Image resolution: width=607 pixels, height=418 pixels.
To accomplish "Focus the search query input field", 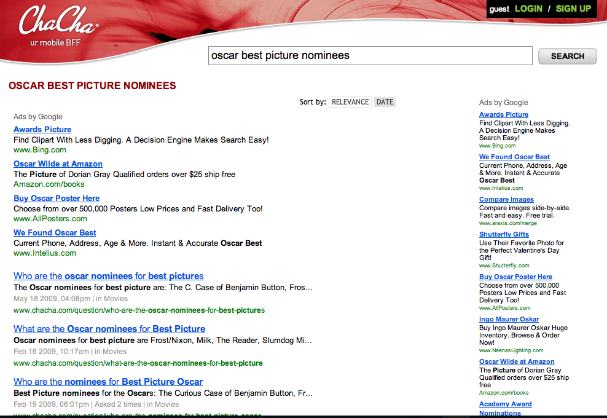I will pos(370,55).
